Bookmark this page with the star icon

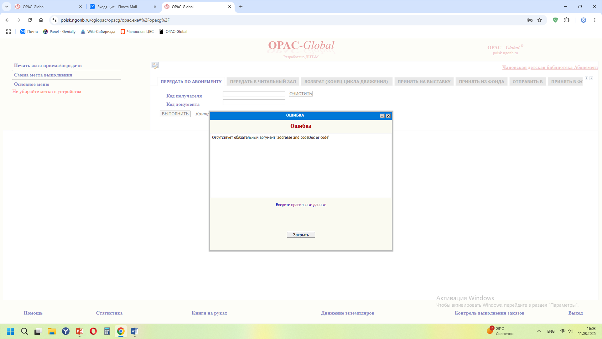pos(540,20)
